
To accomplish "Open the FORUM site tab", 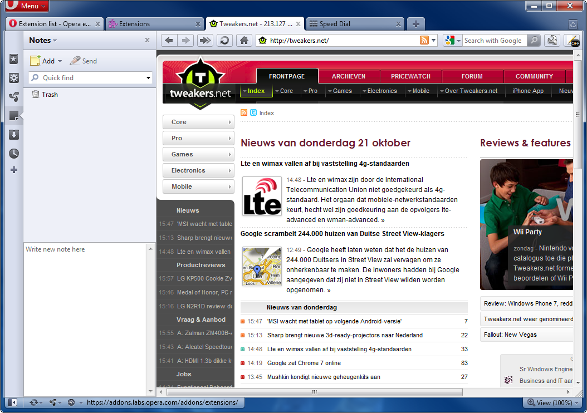I will click(472, 76).
